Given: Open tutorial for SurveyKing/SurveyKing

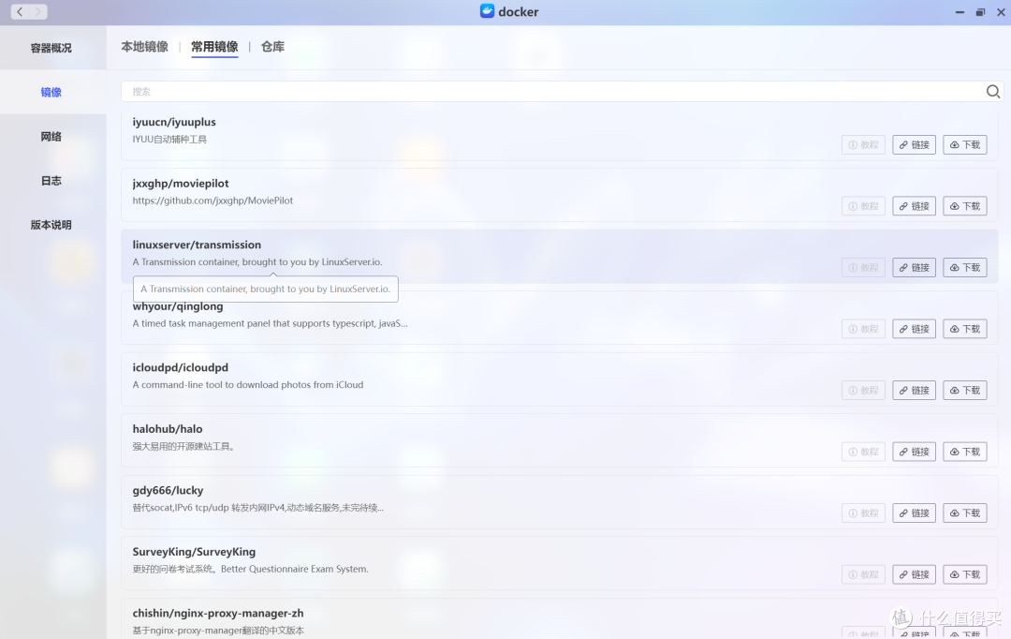Looking at the screenshot, I should (x=863, y=573).
